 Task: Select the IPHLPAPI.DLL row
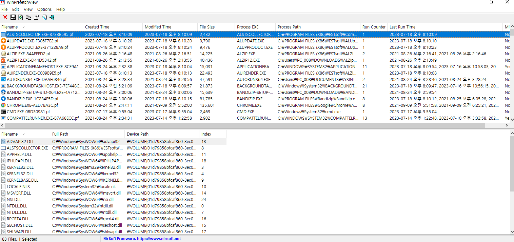point(113,161)
